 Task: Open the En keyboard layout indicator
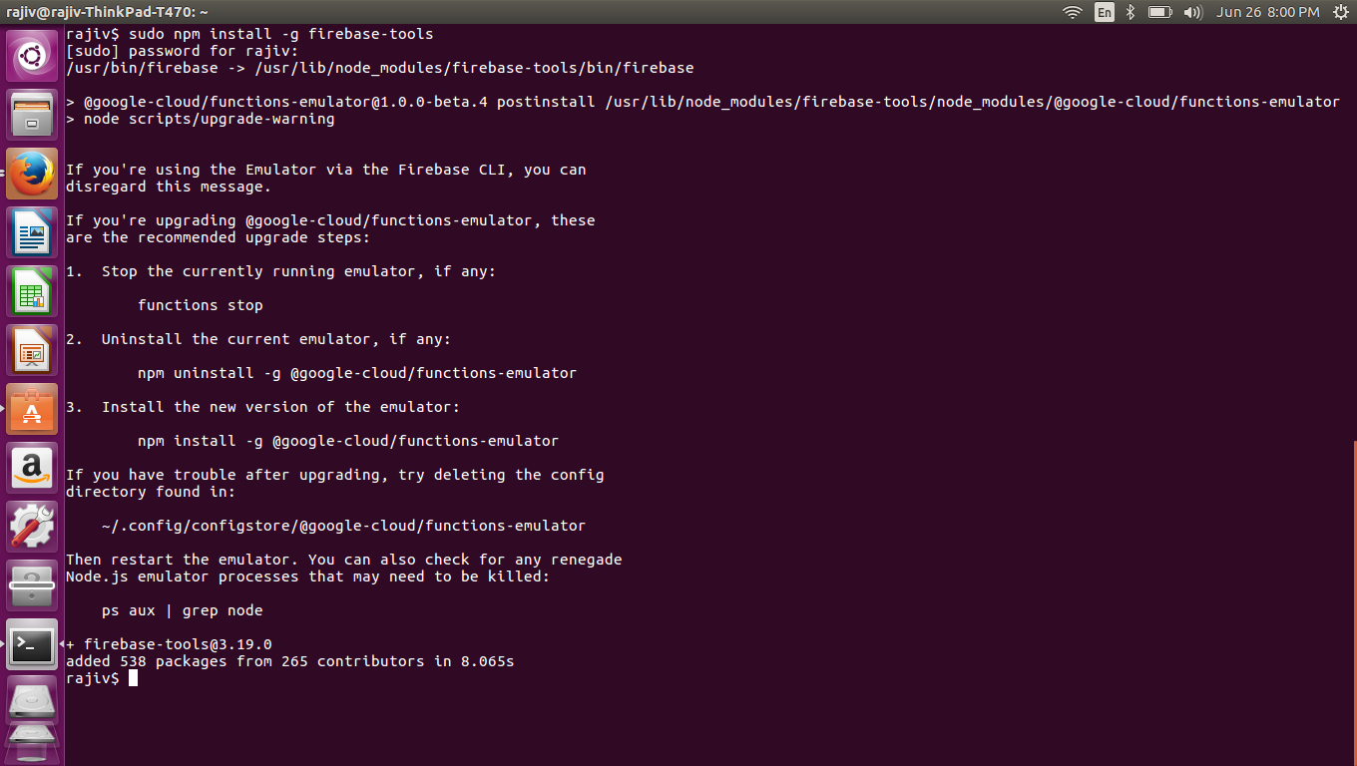[1104, 12]
